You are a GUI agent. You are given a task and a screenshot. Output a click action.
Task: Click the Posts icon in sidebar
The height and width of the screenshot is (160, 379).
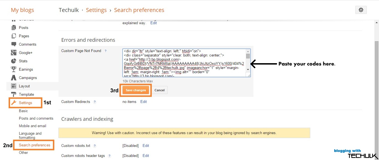14,28
